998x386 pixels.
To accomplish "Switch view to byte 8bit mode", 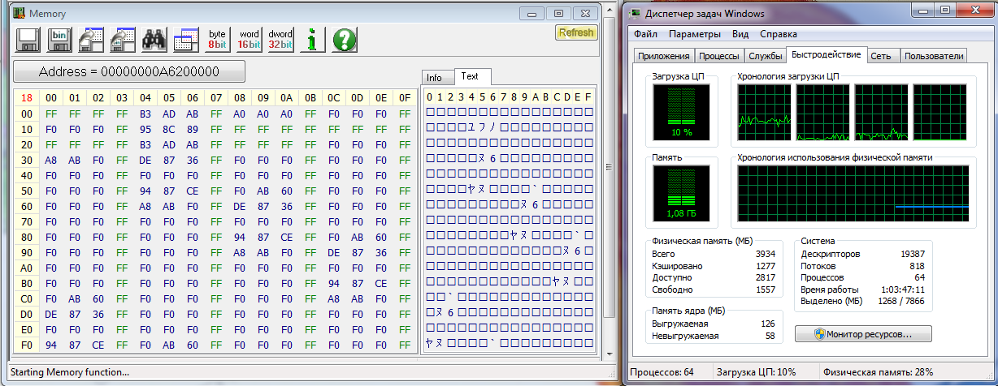I will (x=218, y=40).
